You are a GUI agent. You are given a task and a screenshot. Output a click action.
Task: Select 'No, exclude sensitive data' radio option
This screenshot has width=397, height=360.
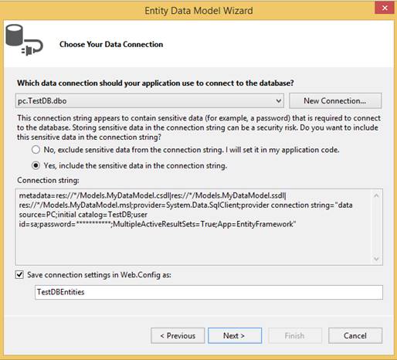pyautogui.click(x=36, y=150)
